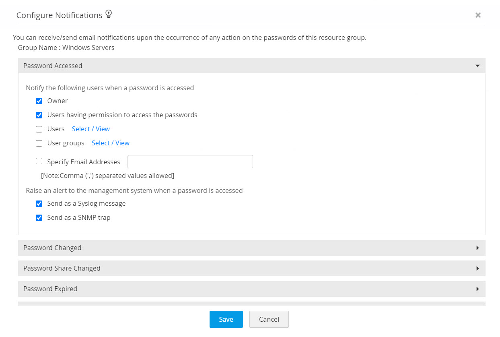Open Select / View link for Users
Image resolution: width=500 pixels, height=337 pixels.
91,129
